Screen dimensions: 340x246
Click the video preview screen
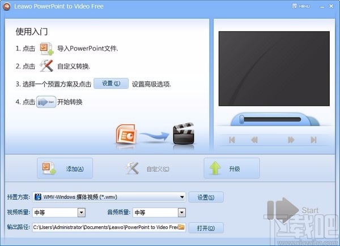pos(274,68)
